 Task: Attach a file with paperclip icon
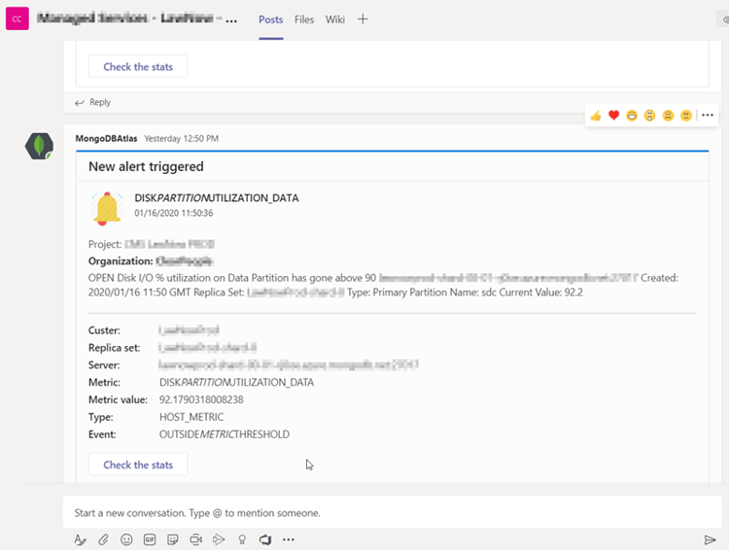tap(103, 539)
